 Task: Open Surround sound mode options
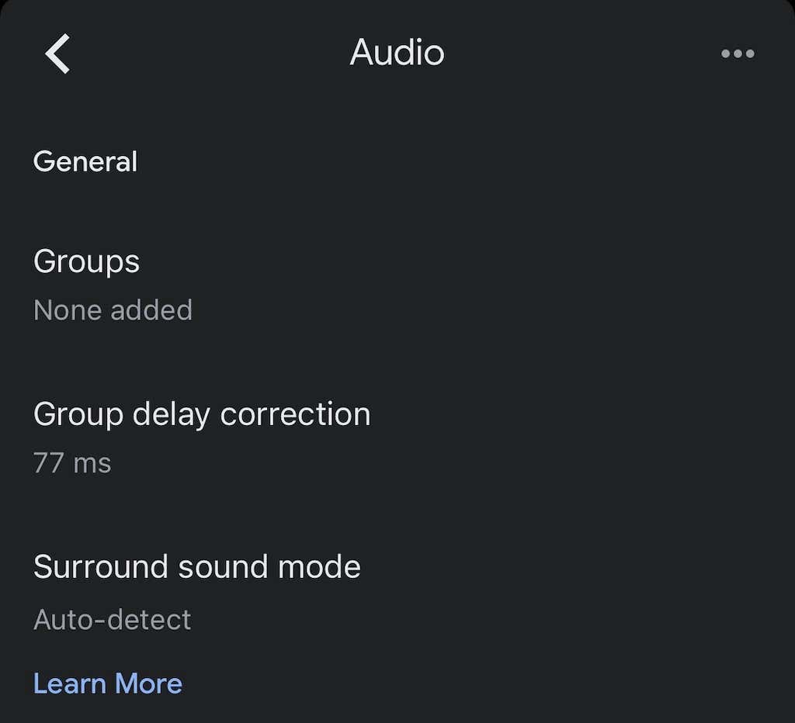(x=197, y=567)
